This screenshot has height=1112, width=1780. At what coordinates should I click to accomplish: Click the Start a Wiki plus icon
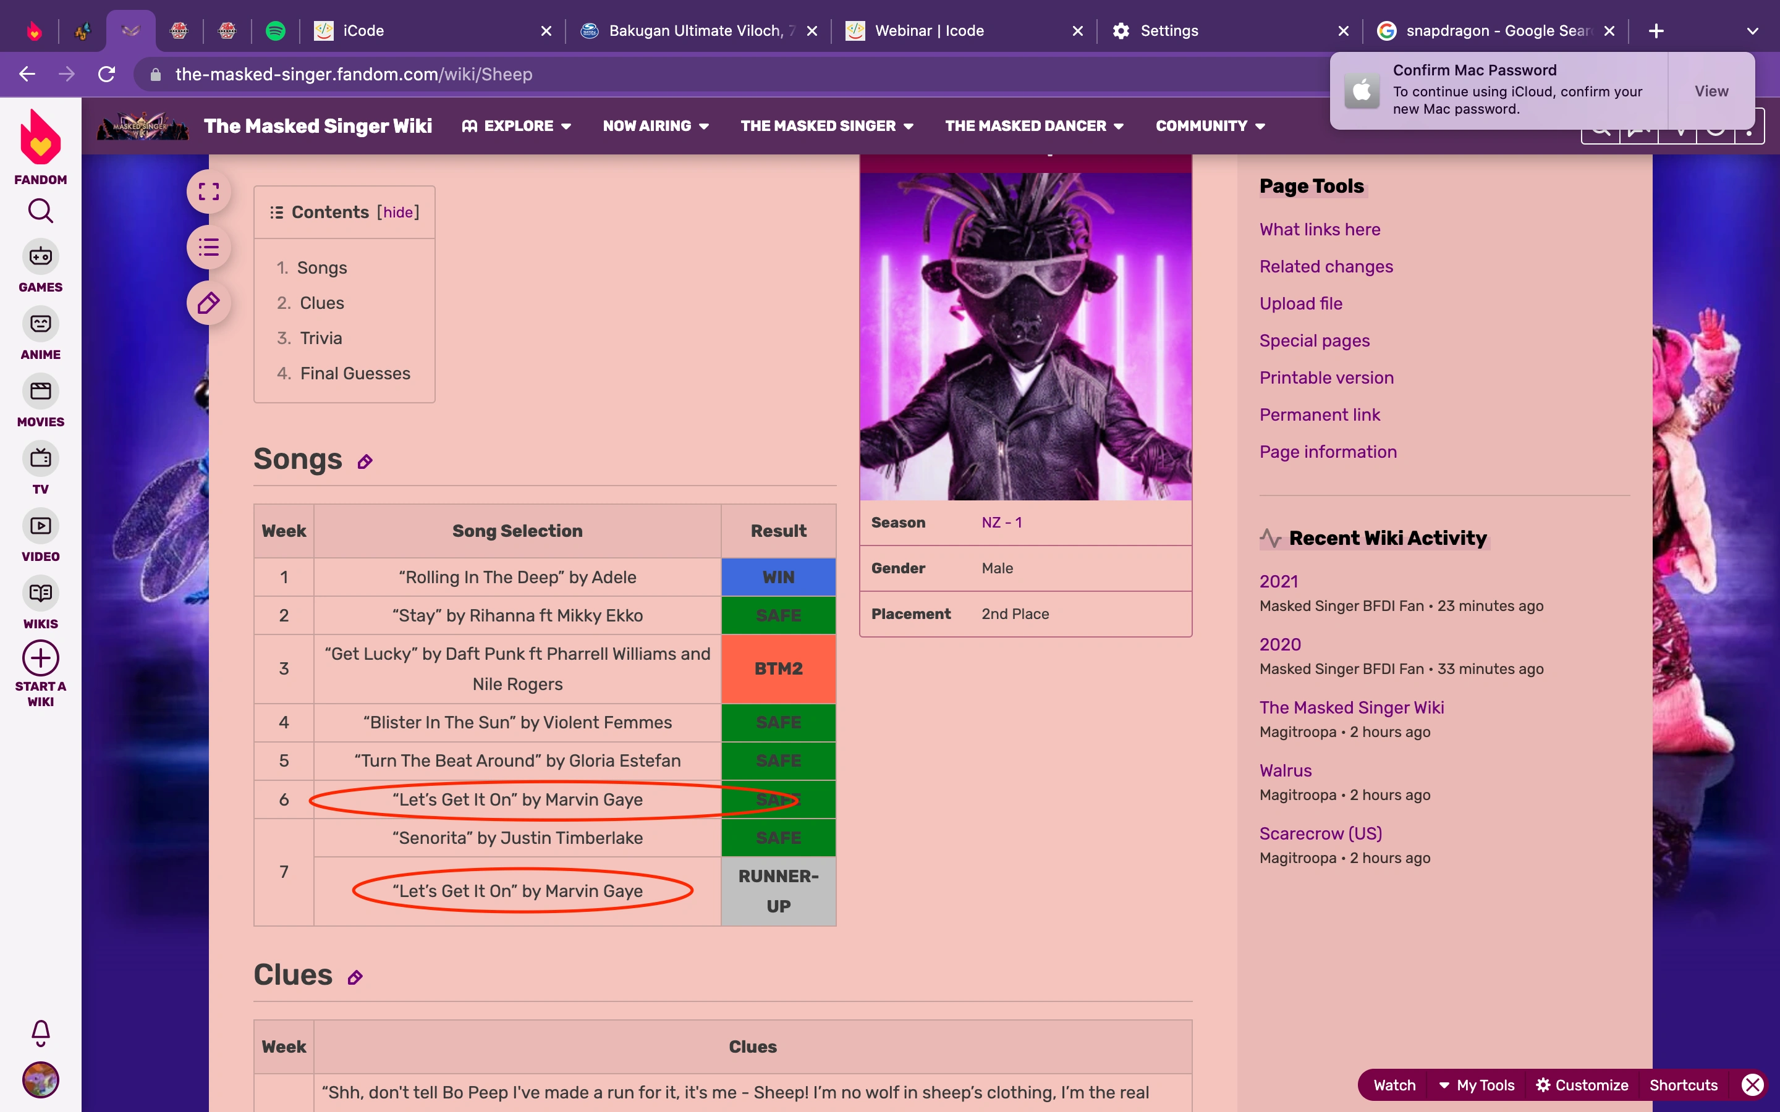40,658
